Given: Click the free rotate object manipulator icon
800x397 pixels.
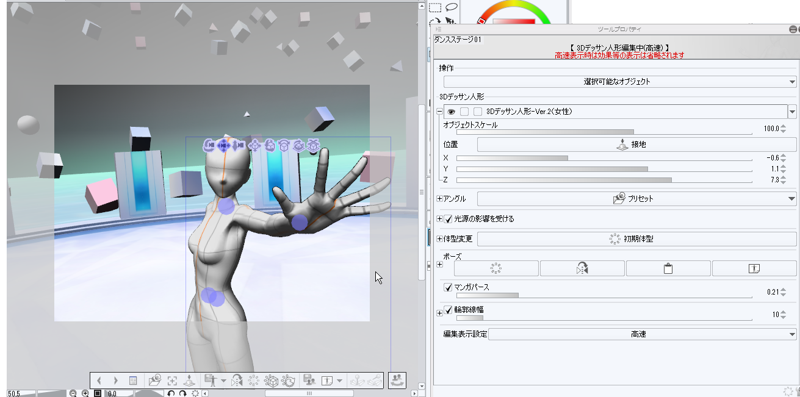Looking at the screenshot, I should pos(269,145).
